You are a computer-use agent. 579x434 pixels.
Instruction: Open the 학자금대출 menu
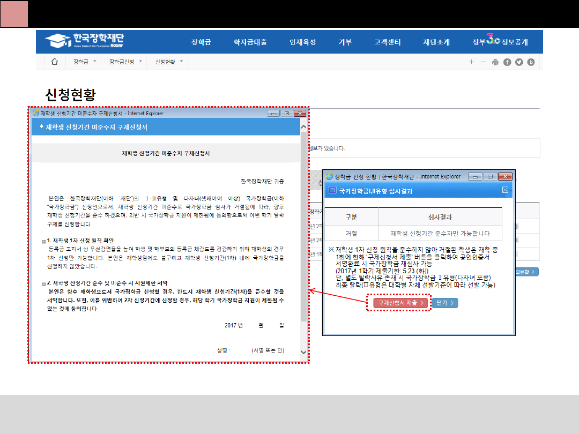coord(250,42)
